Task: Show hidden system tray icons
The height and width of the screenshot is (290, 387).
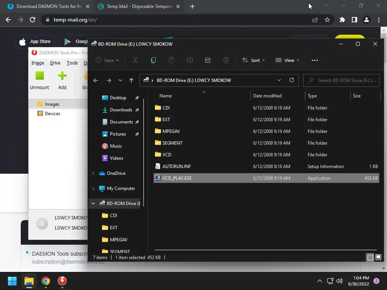Action: [320, 281]
